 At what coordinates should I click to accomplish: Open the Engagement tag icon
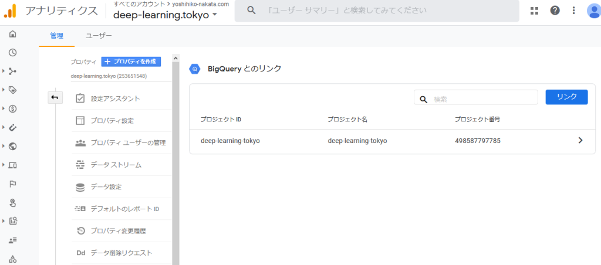(13, 90)
